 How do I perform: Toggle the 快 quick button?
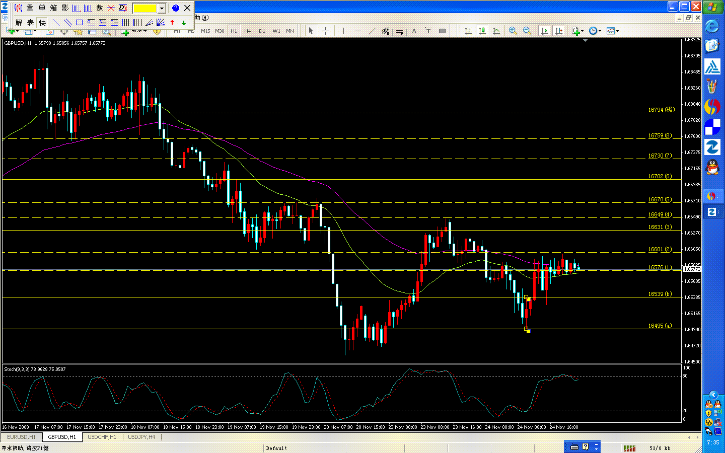point(42,23)
